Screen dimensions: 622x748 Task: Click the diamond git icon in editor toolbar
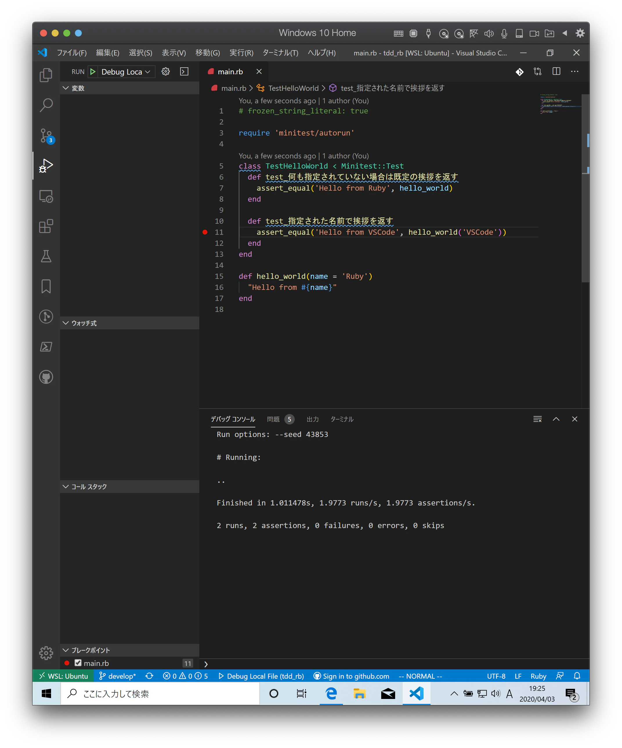(519, 72)
